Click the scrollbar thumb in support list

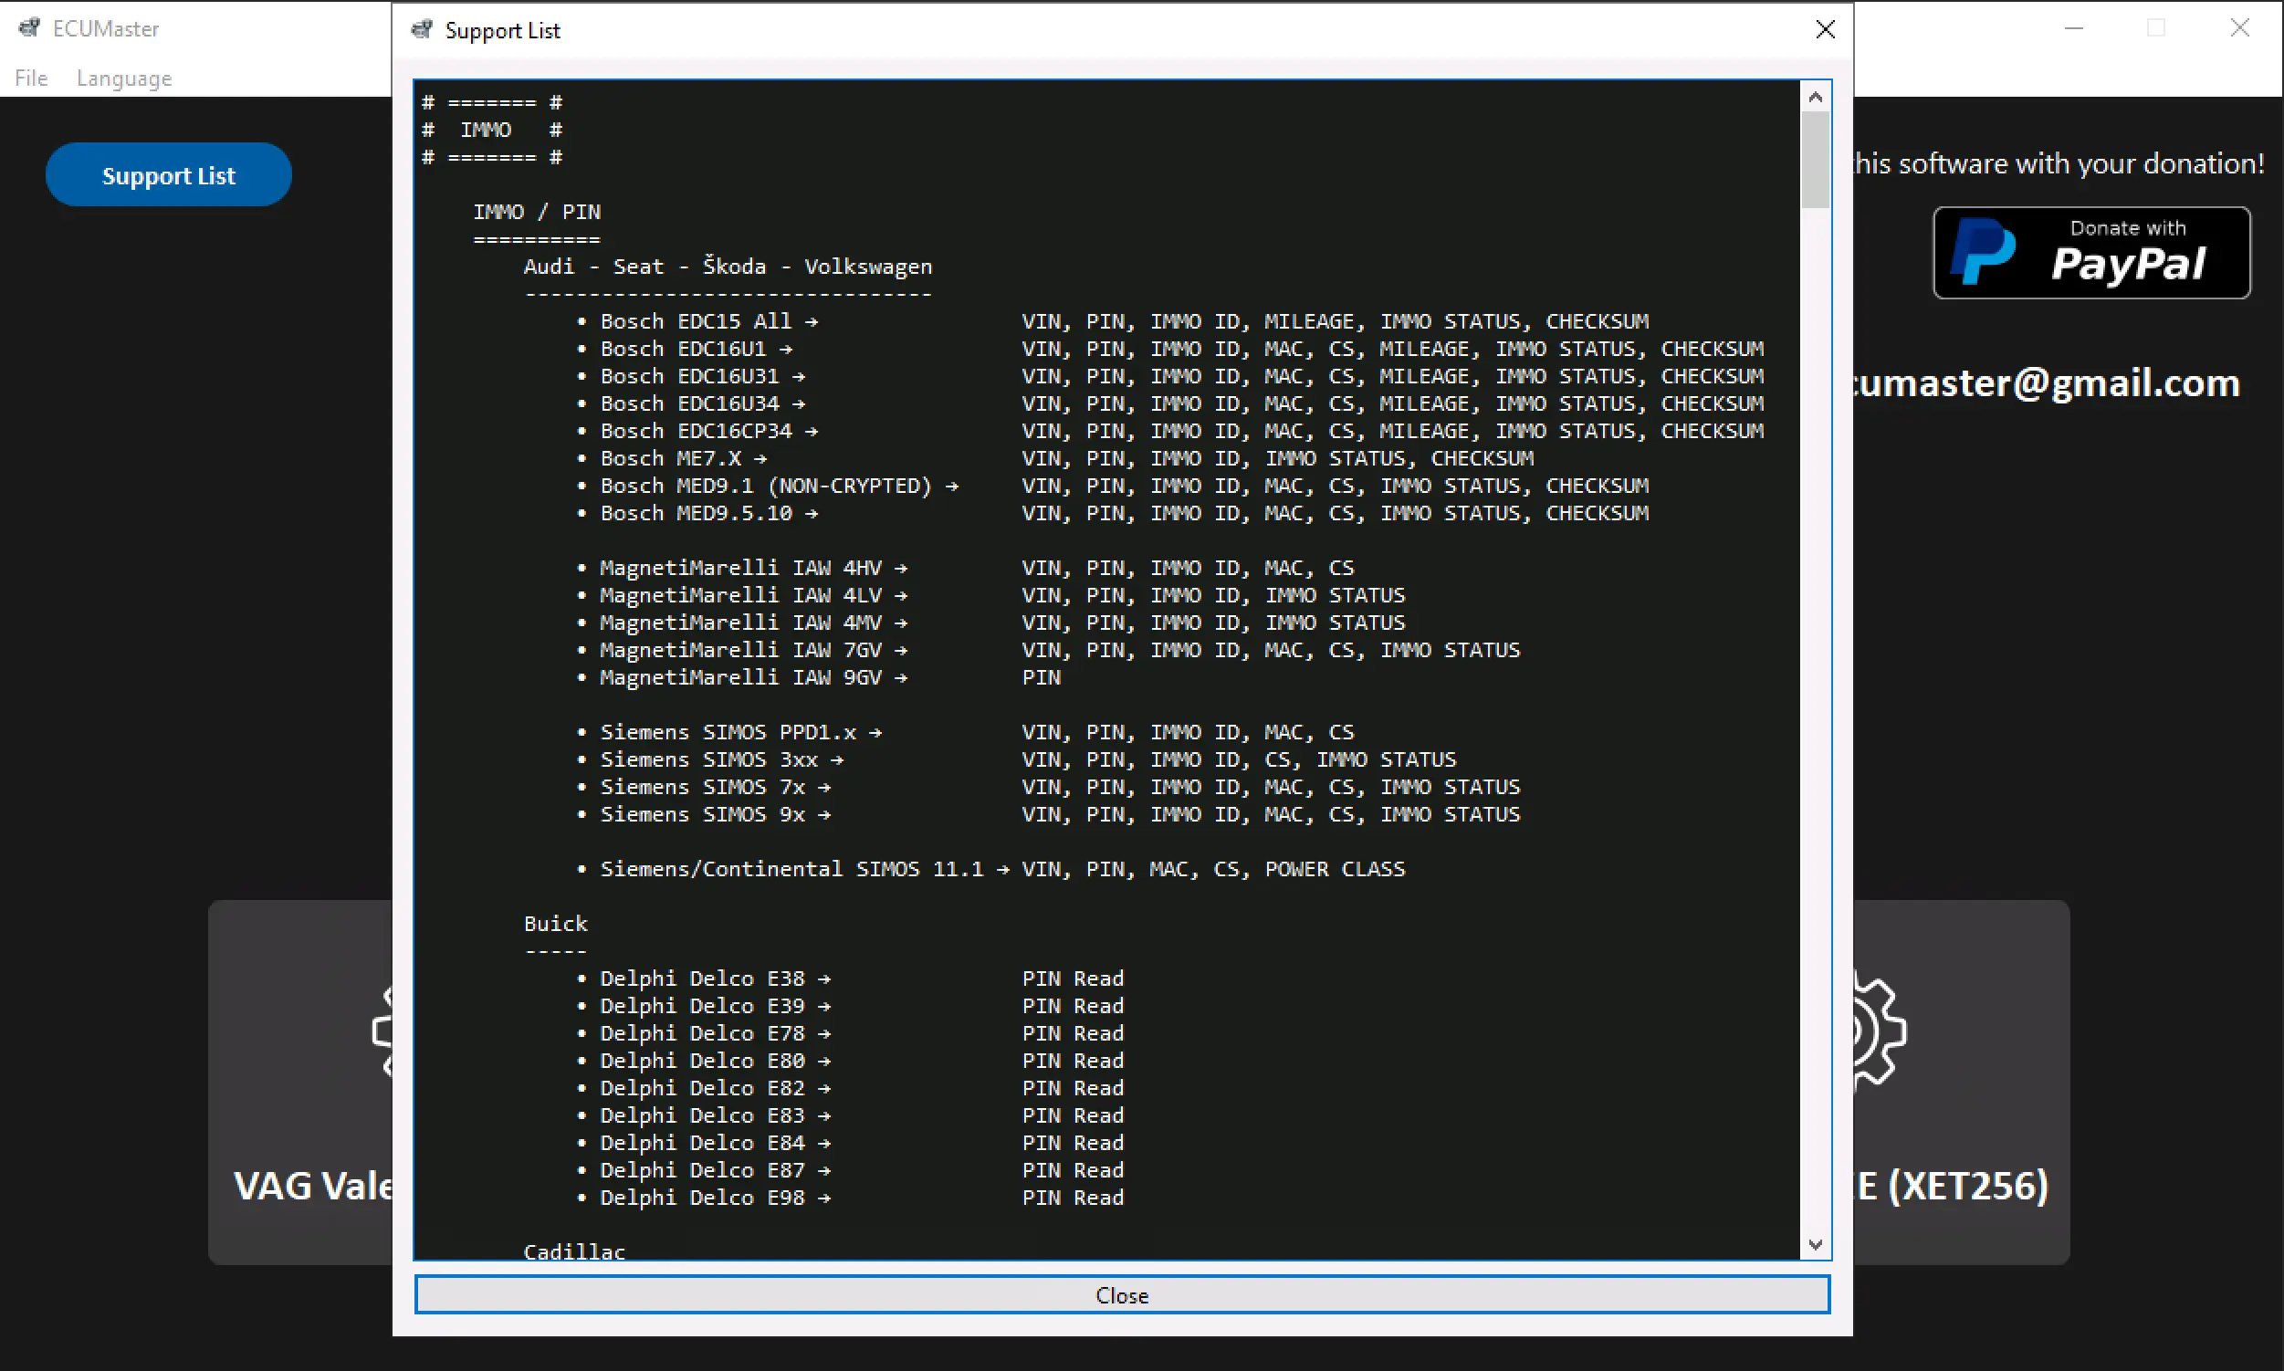1815,159
